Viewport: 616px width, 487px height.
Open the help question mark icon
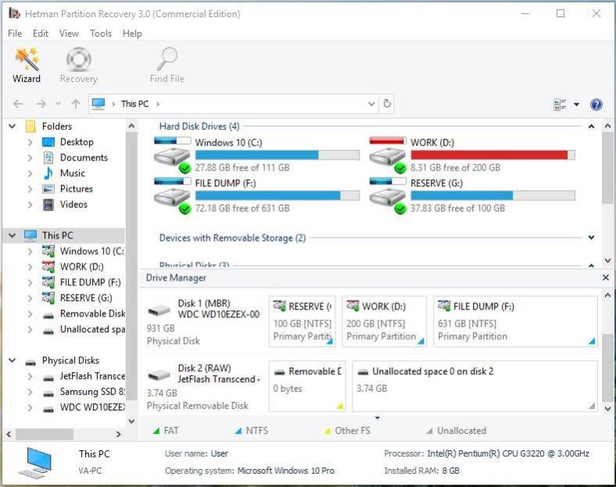(596, 105)
